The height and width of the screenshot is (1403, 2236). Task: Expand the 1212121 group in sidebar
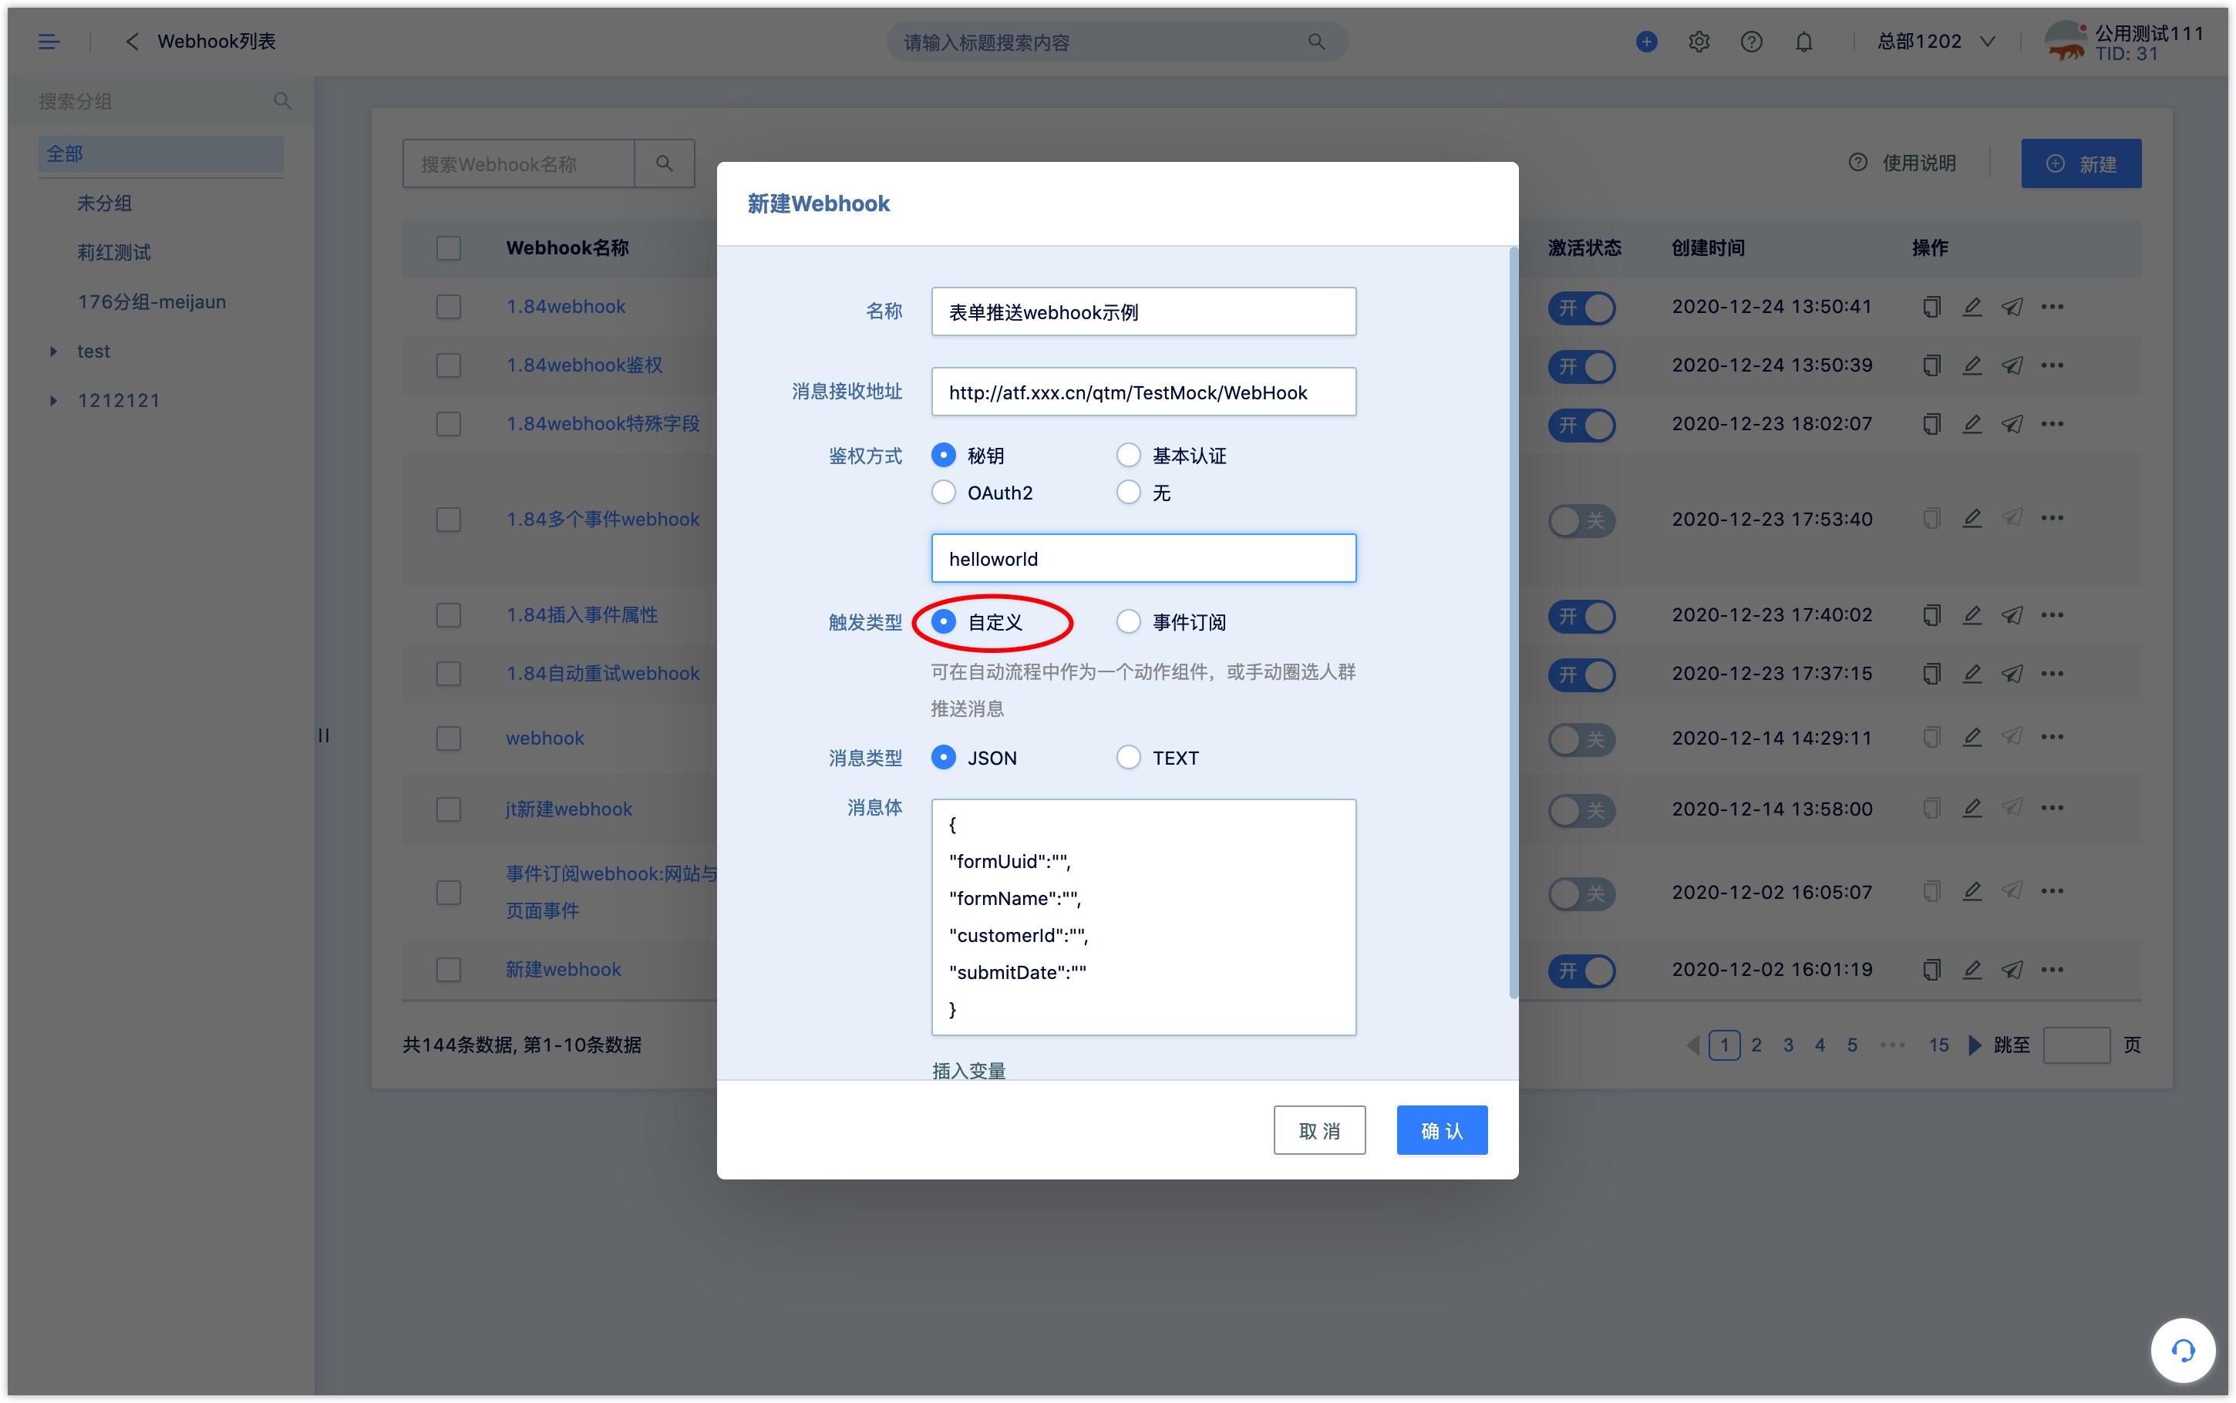pyautogui.click(x=53, y=400)
